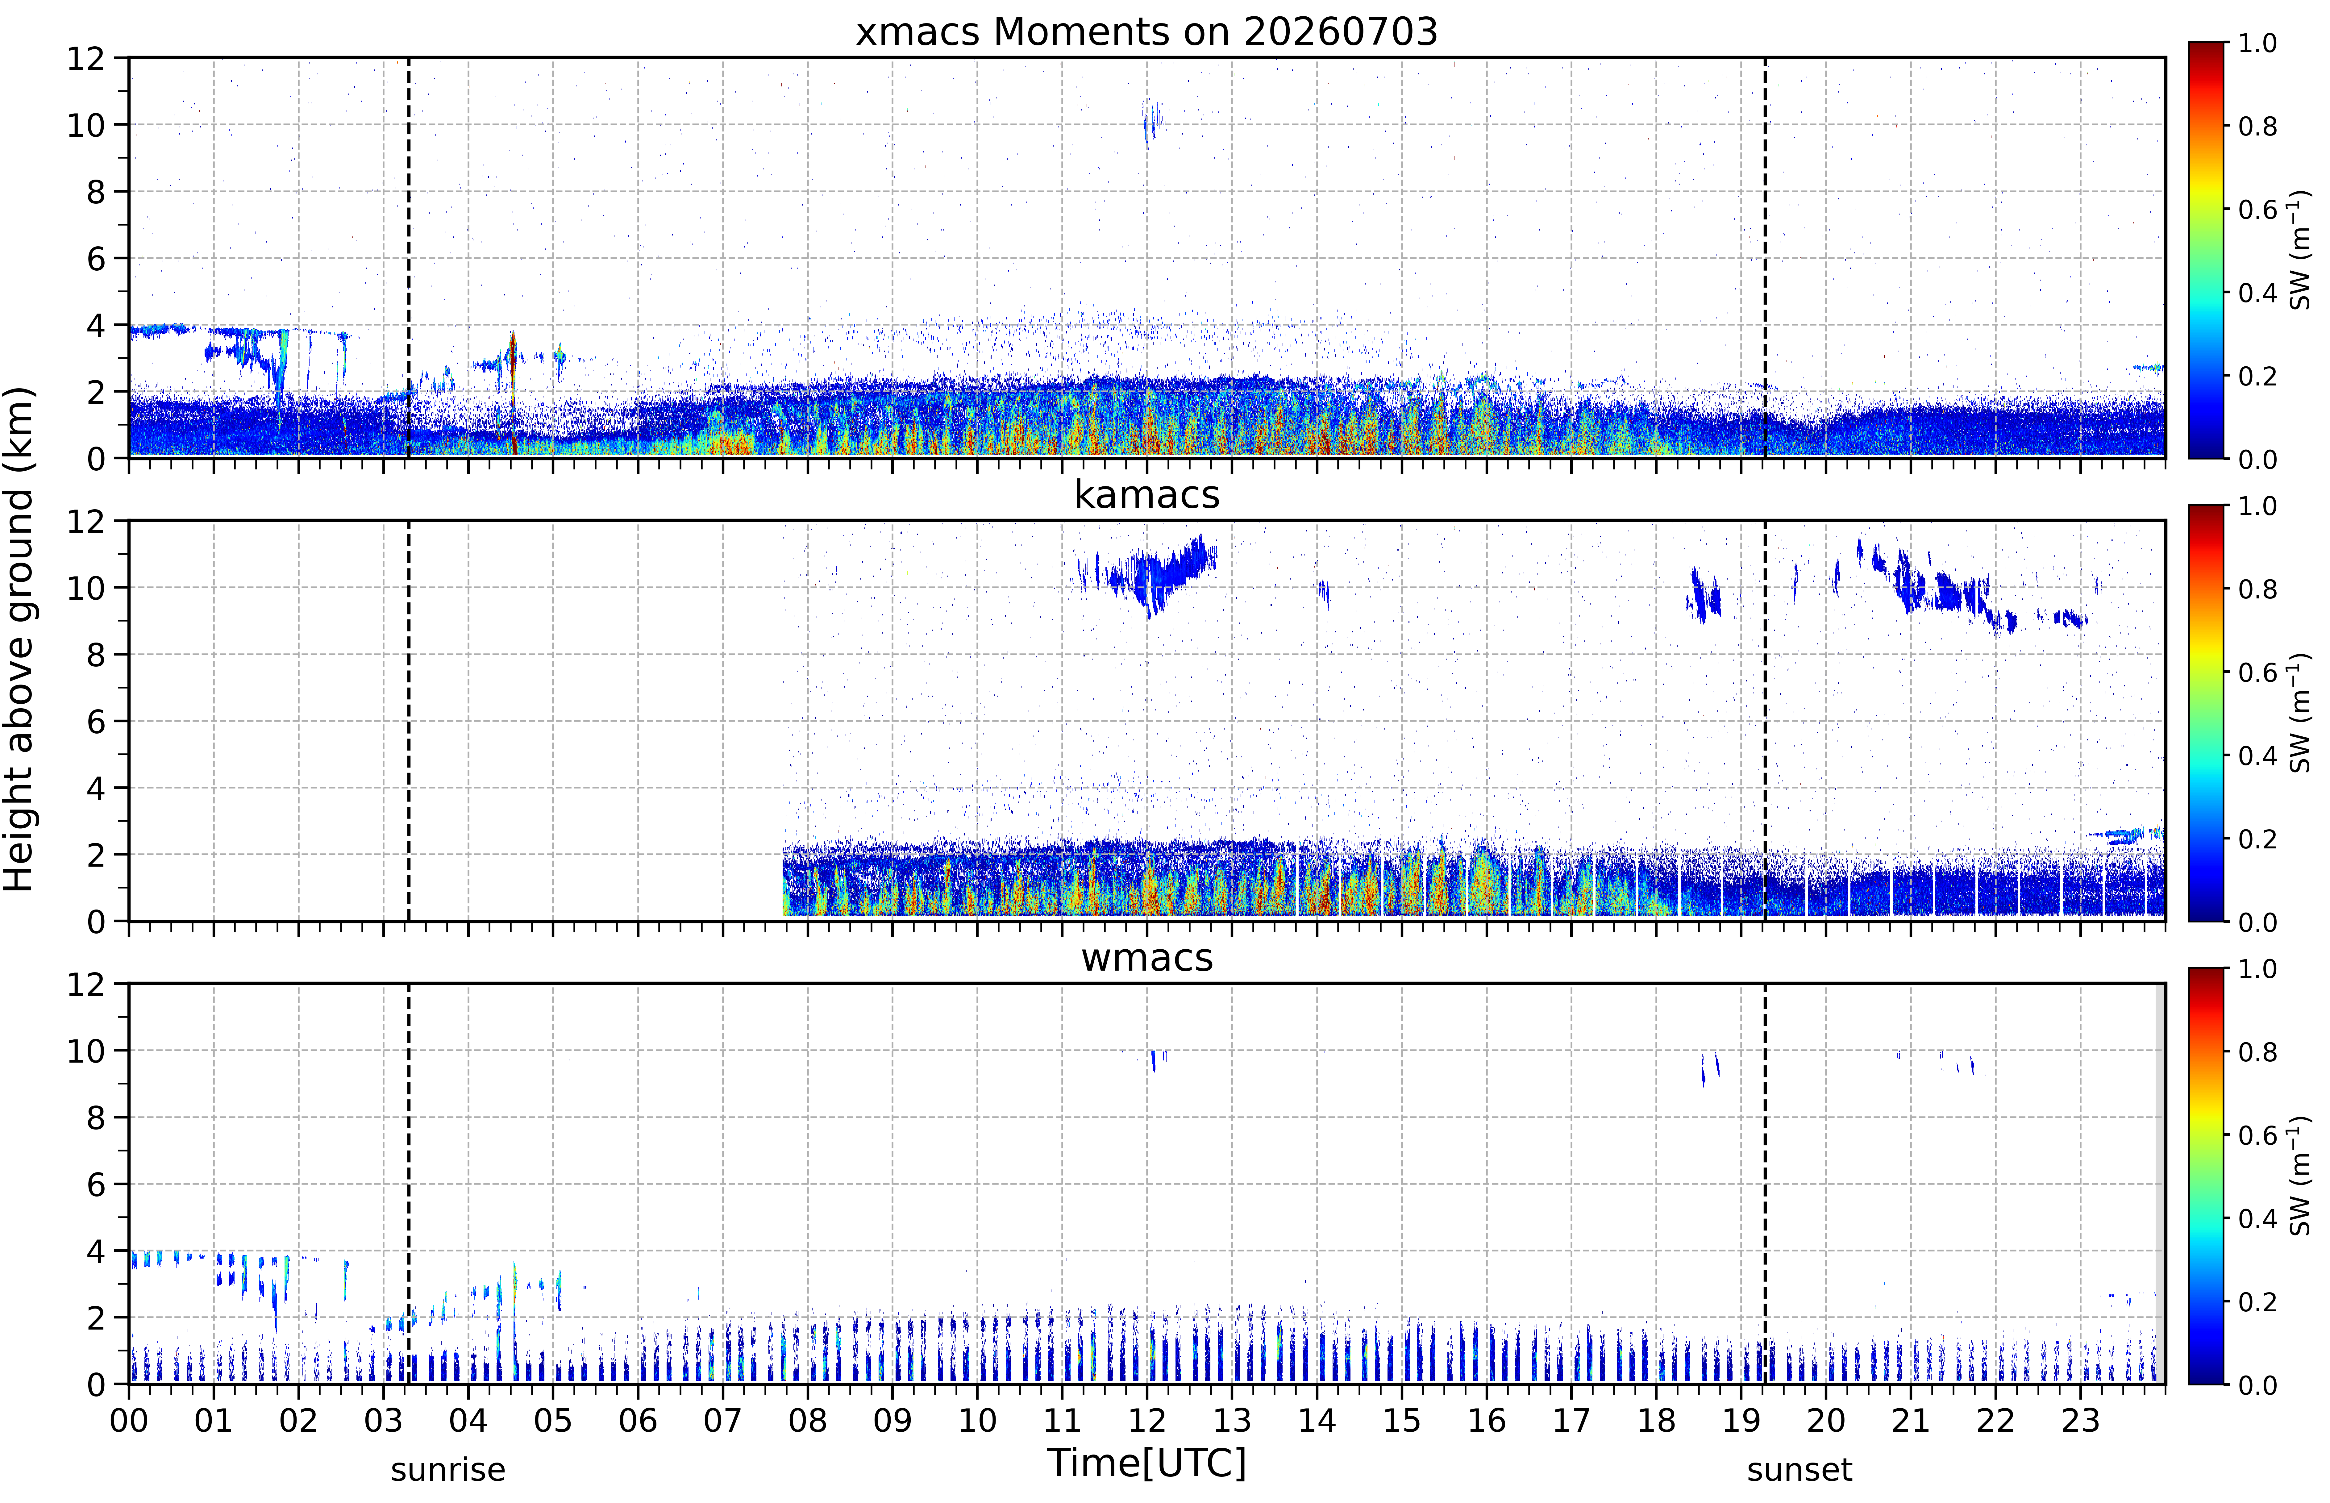Click the "1.0" tick on xmacs colorbar
The width and height of the screenshot is (2330, 1503).
(2258, 43)
